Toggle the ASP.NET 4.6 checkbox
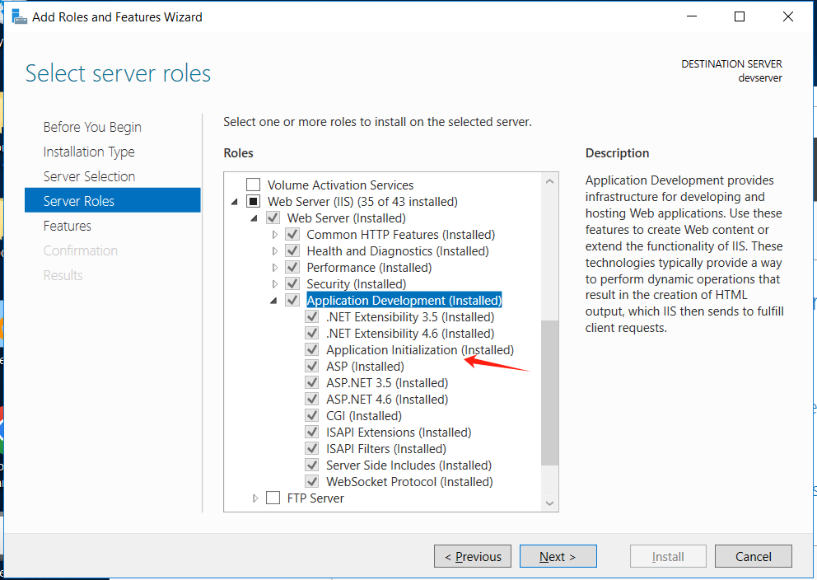Image resolution: width=817 pixels, height=580 pixels. 312,399
